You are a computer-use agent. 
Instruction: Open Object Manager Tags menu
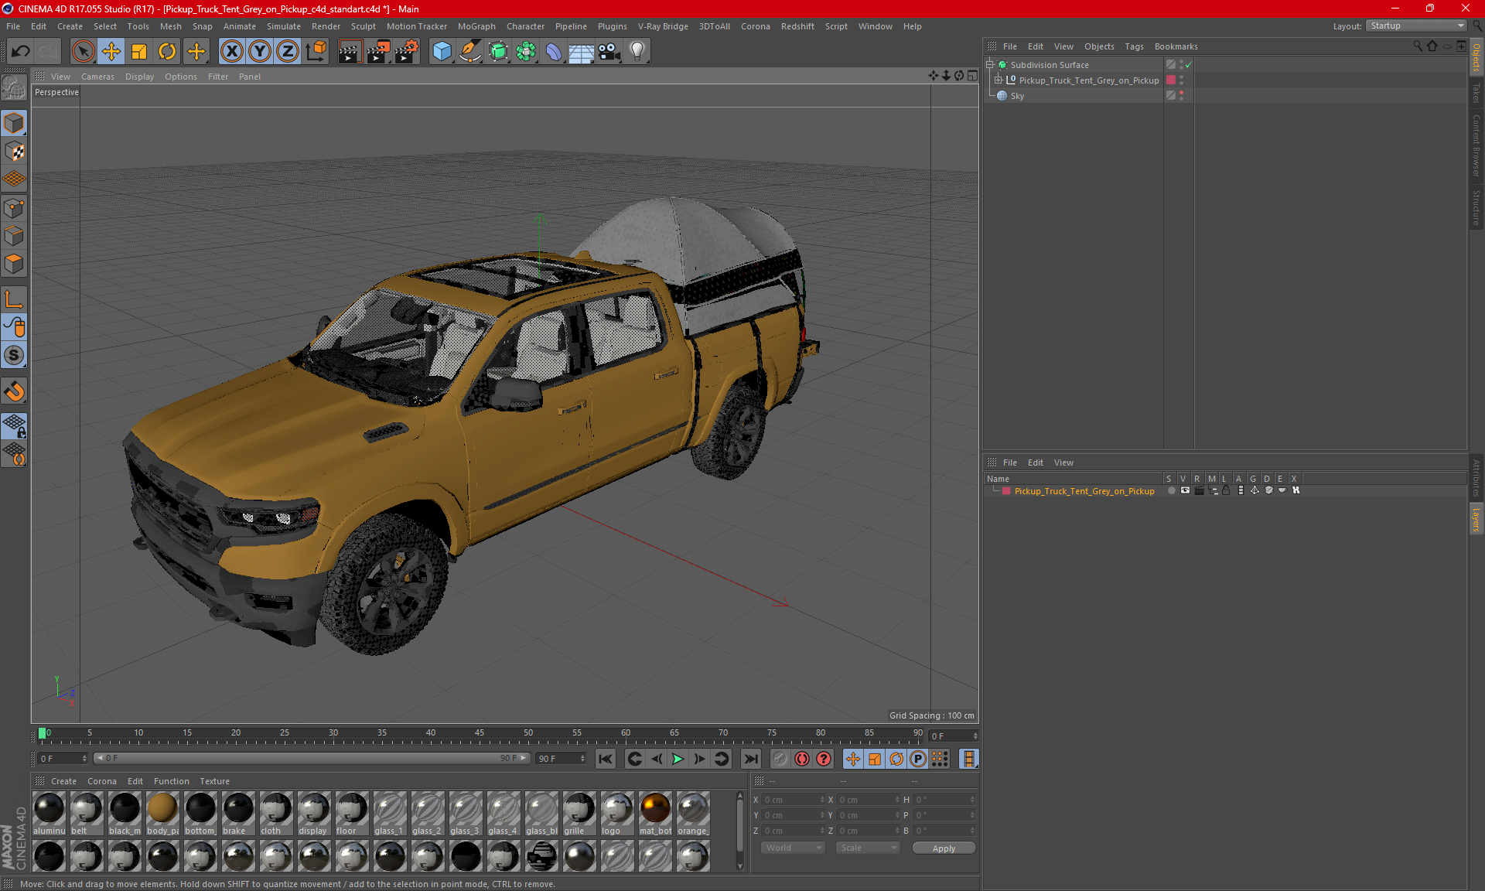(1134, 46)
